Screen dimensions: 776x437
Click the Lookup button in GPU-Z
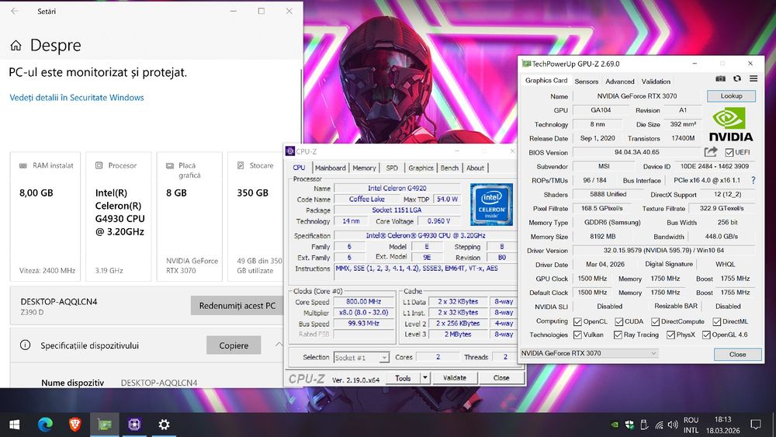coord(731,96)
